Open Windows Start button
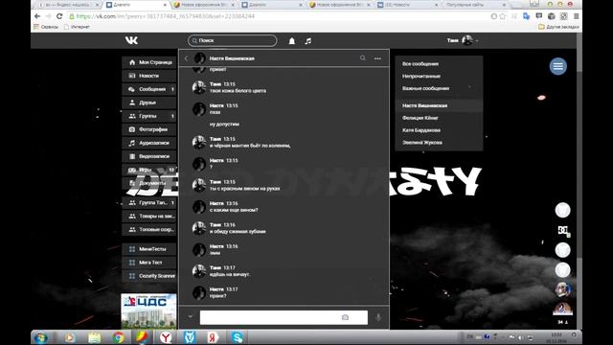Image resolution: width=613 pixels, height=345 pixels. coord(40,337)
